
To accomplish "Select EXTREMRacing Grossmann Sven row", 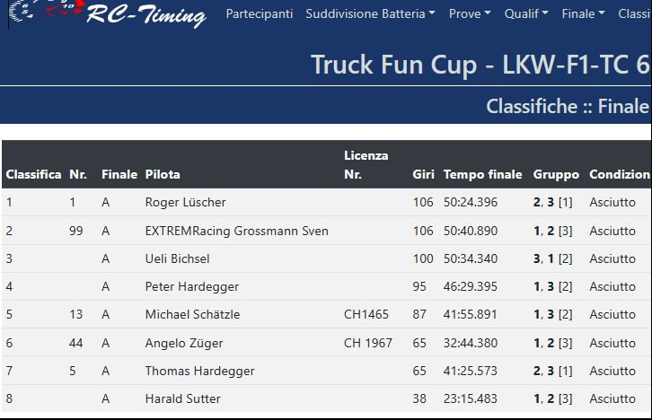I will [236, 231].
